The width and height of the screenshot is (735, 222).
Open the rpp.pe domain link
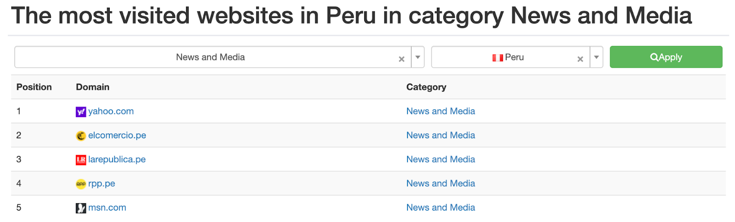coord(102,184)
